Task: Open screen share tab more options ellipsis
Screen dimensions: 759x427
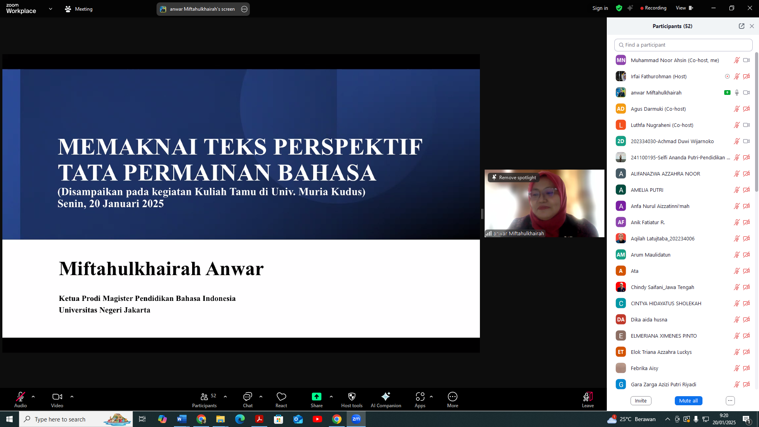Action: tap(244, 9)
